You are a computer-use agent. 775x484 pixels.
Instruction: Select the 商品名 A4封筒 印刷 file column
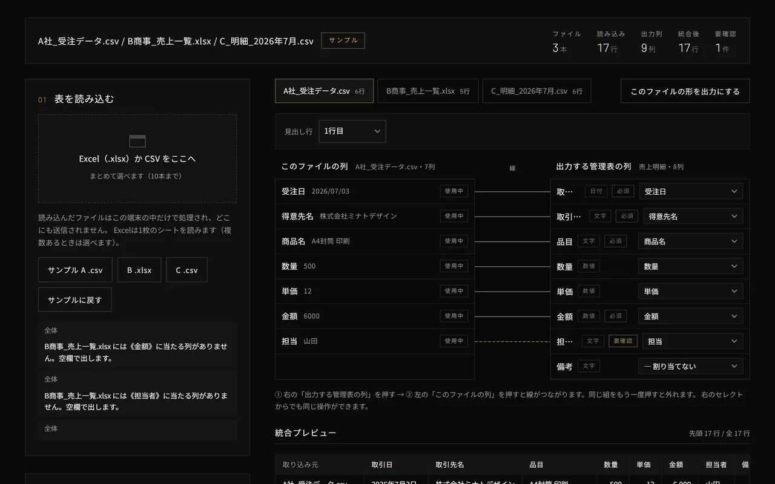375,241
